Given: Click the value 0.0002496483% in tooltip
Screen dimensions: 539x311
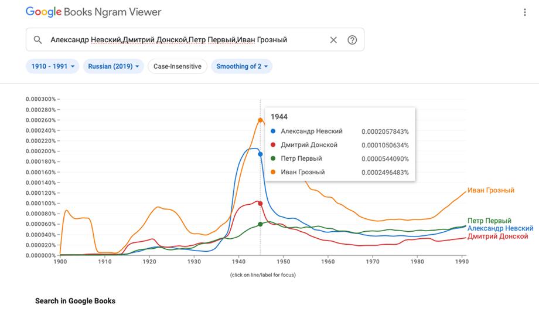Looking at the screenshot, I should 385,173.
